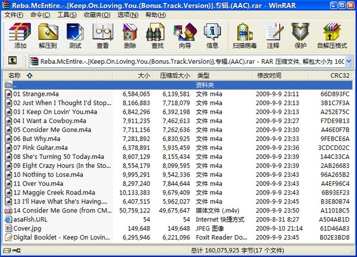Screen dimensions: 357x257
Task: Select file 03 I Keep On Lovin' You.m4a
Action: (55, 112)
